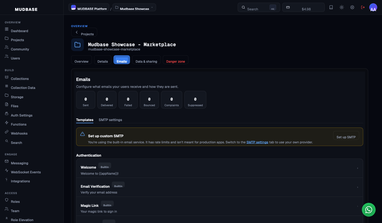Open the documentation book icon

pyautogui.click(x=331, y=7)
